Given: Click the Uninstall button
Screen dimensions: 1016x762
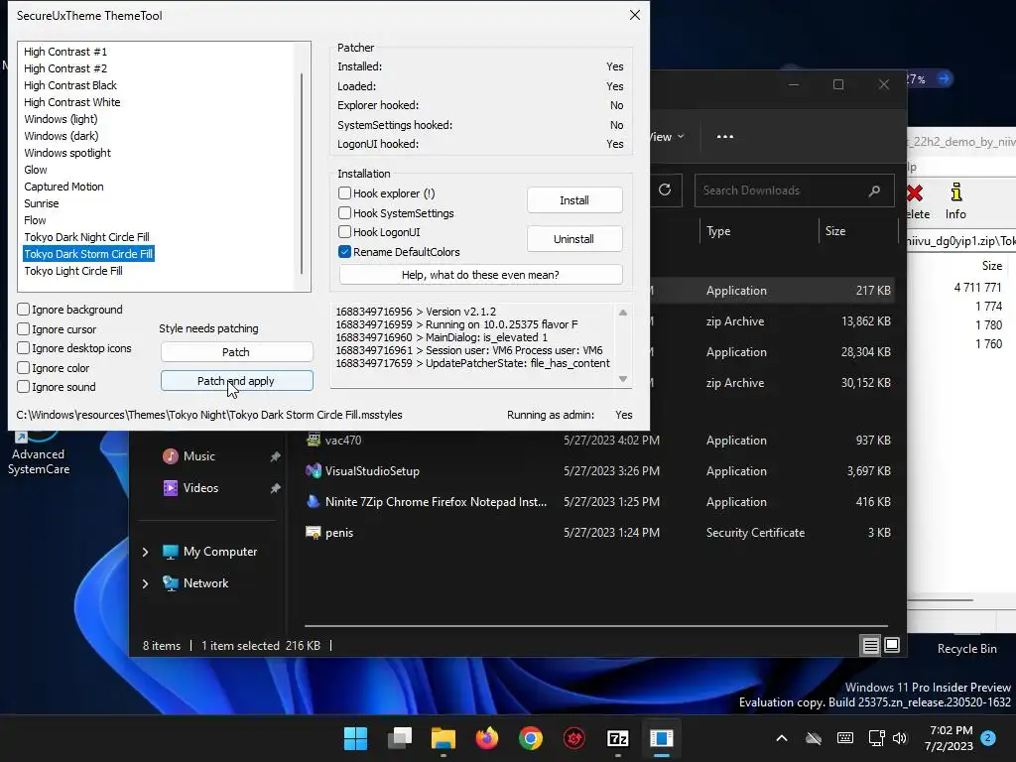Looking at the screenshot, I should coord(574,239).
